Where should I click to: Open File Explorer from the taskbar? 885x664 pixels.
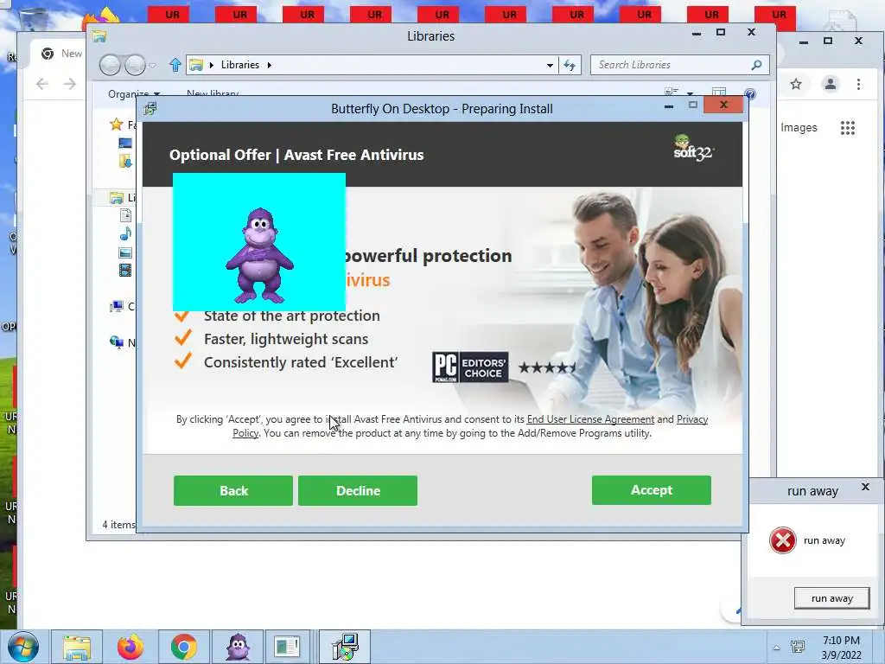77,647
